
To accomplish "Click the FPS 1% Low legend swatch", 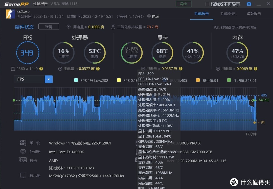I will [76, 80].
